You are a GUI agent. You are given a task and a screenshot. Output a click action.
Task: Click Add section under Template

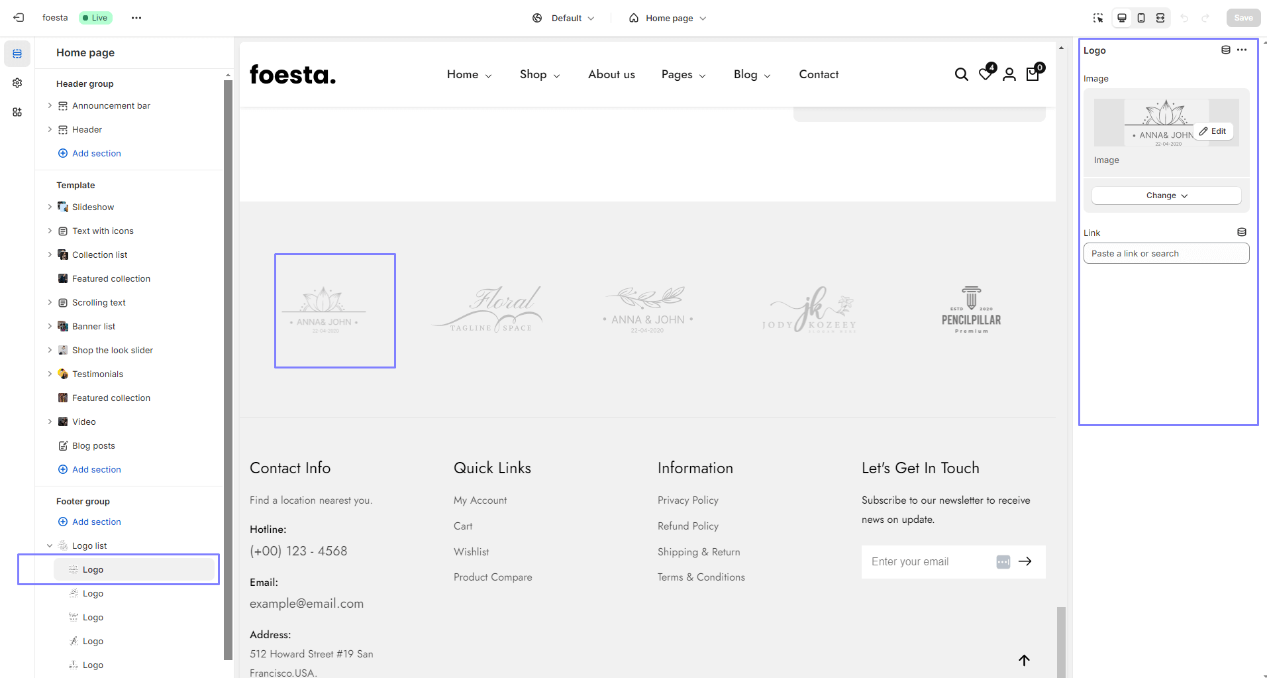[97, 469]
